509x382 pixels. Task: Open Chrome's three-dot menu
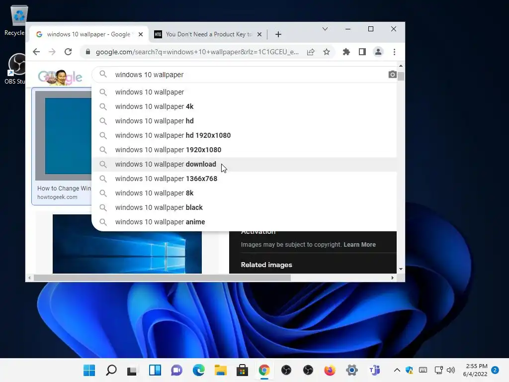(394, 52)
